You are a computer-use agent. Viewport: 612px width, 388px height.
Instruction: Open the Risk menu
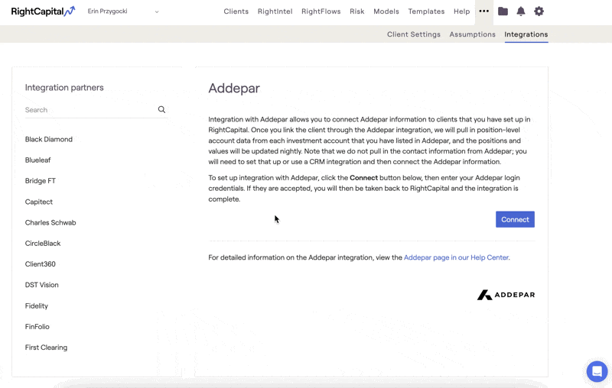[356, 11]
